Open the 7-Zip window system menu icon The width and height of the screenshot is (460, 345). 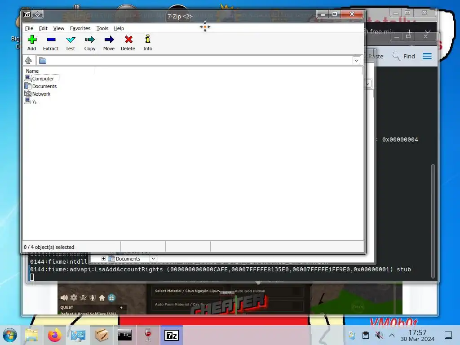point(27,14)
